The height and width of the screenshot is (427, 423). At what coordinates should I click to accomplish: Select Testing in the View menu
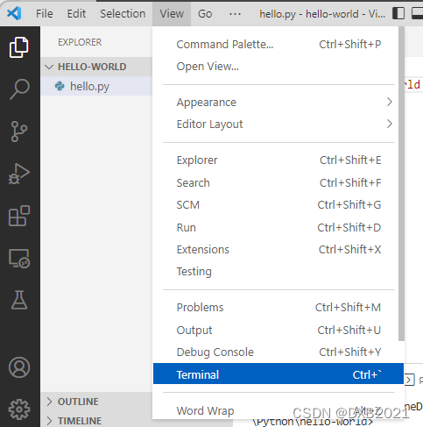[278, 272]
